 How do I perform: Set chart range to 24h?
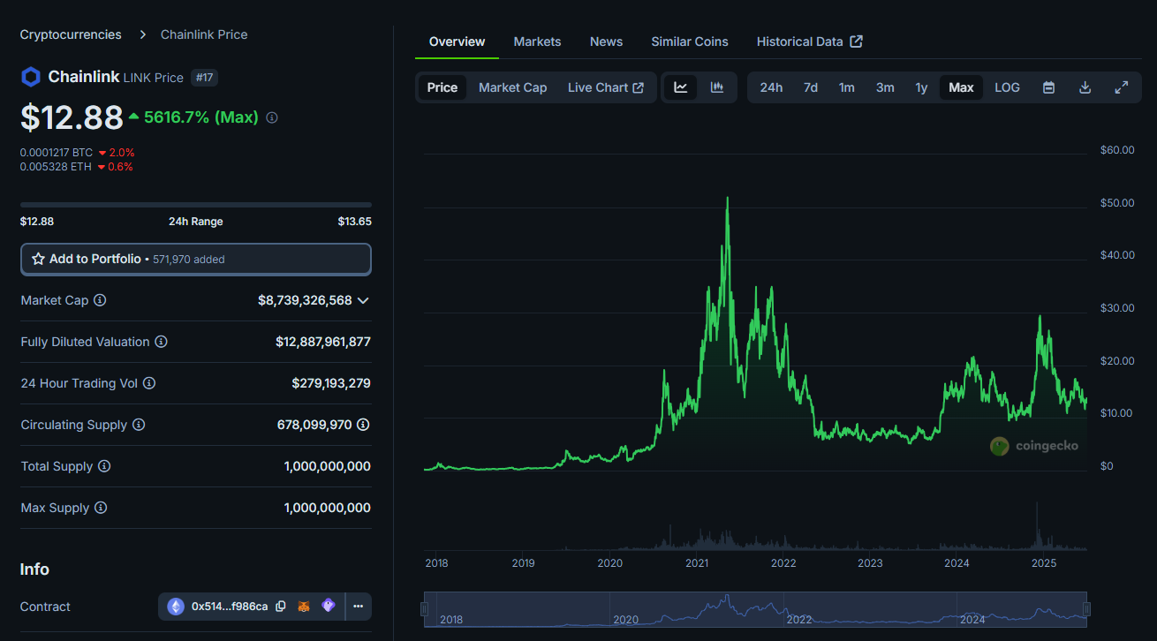771,87
